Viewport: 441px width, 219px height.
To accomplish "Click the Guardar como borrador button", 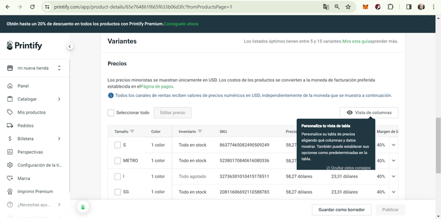I will (342, 210).
